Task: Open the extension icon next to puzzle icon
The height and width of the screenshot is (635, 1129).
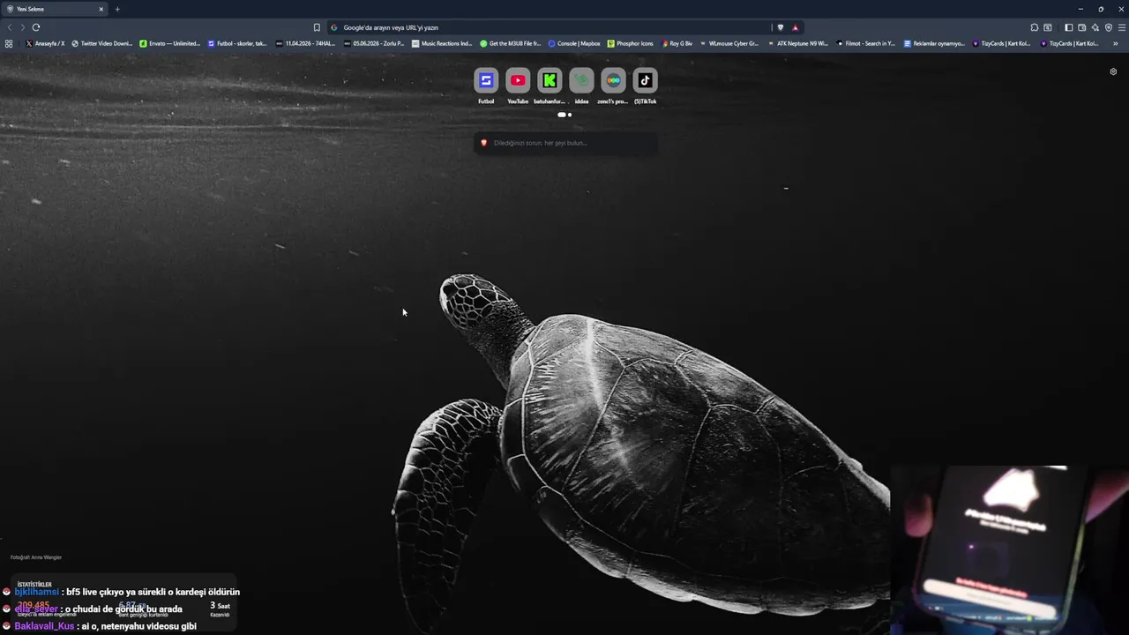Action: coord(1048,27)
